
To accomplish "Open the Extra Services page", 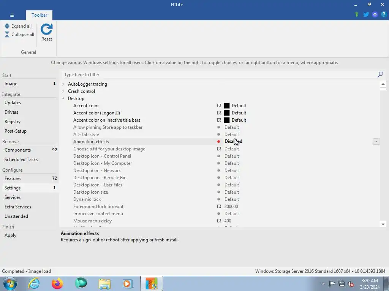I will pos(30,207).
